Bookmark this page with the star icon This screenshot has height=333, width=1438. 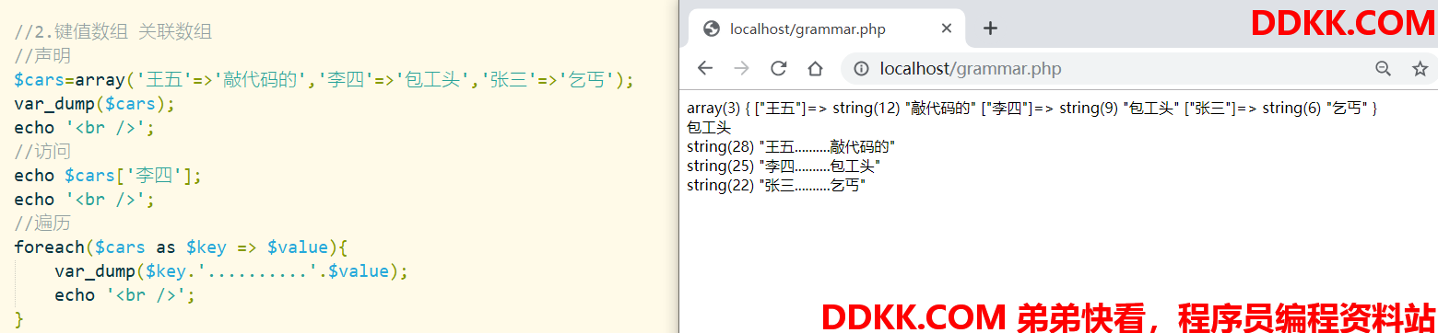click(x=1420, y=68)
